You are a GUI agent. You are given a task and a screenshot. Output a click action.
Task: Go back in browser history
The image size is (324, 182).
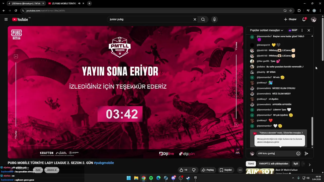(x=4, y=11)
